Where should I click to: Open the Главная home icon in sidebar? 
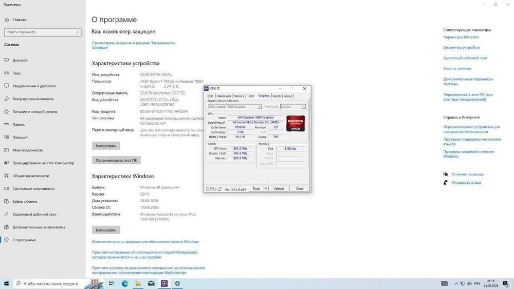(7, 20)
